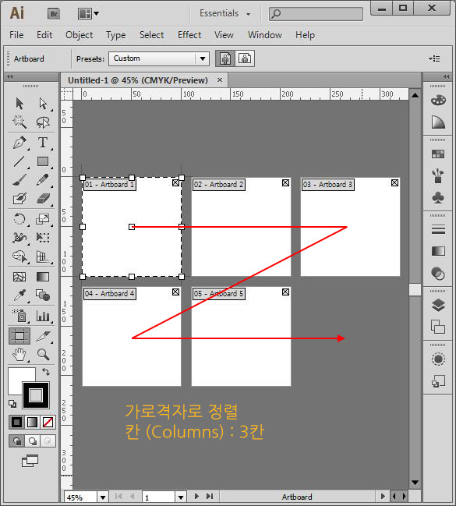The height and width of the screenshot is (506, 456).
Task: Click the Stroke color swatch
Action: tap(36, 395)
